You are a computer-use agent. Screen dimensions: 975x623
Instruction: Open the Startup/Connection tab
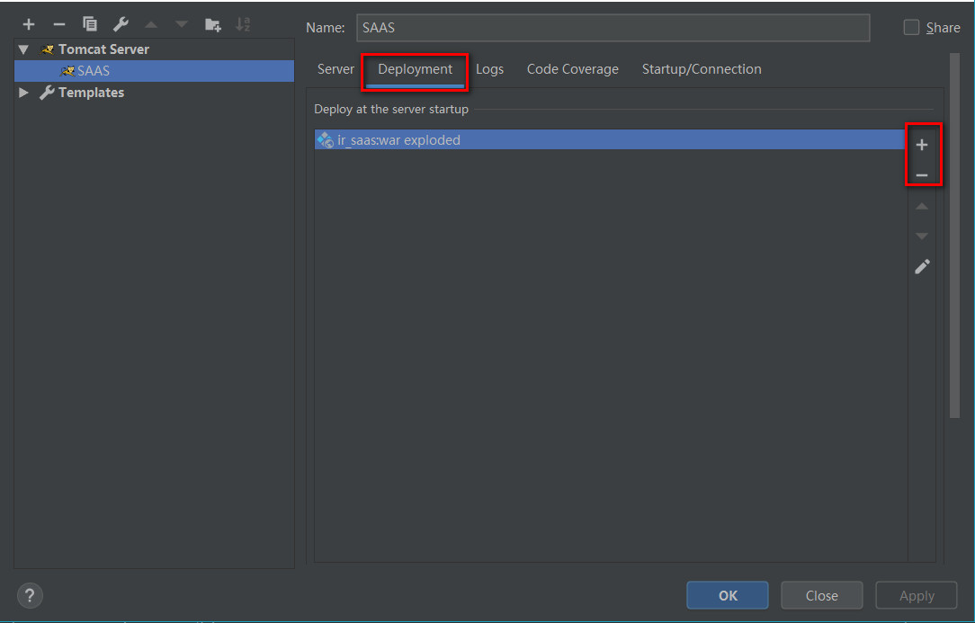(x=702, y=68)
